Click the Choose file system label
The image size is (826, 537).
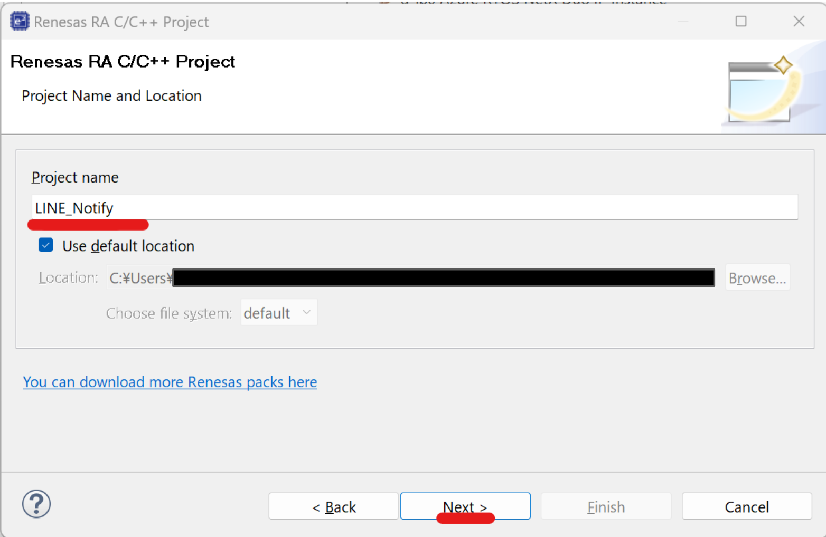(169, 313)
